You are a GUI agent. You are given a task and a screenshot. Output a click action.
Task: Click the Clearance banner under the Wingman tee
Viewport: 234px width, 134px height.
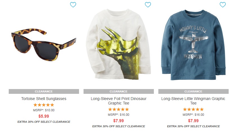[193, 92]
